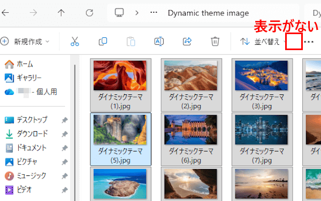321x201 pixels.
Task: Click navigation pane vertical scrollbar
Action: (75, 133)
